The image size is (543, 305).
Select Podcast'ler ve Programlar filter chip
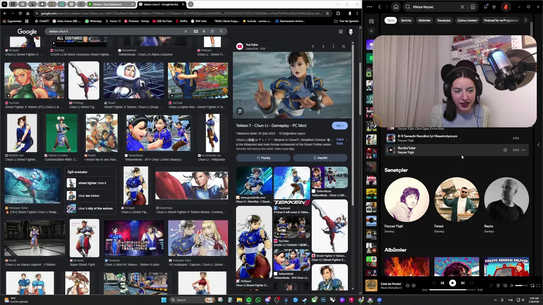tap(501, 20)
